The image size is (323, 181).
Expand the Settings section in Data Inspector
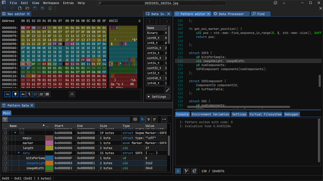(x=158, y=97)
